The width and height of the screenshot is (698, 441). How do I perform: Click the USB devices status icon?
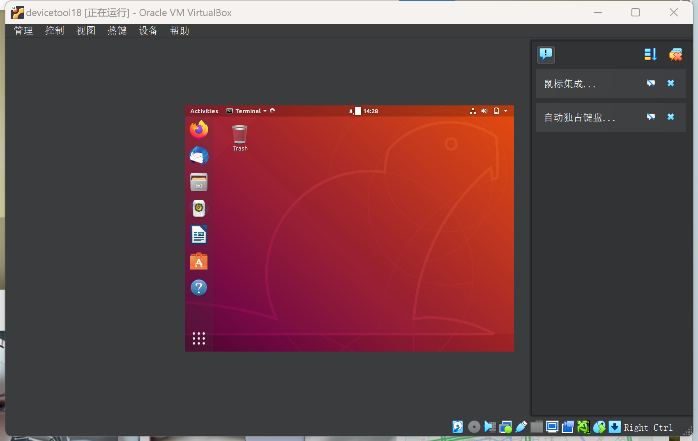tap(521, 427)
